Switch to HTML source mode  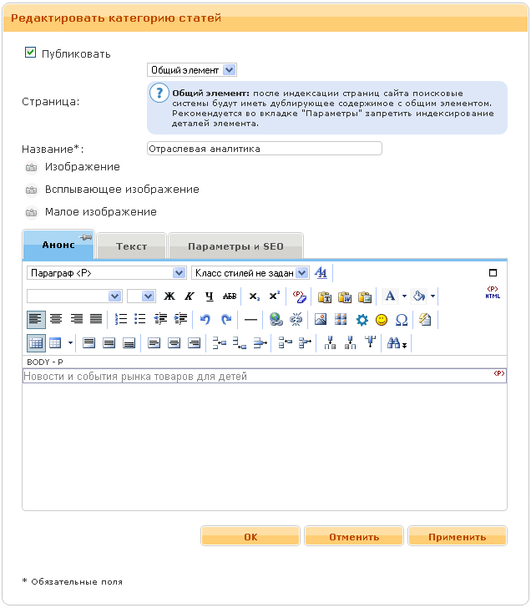[x=492, y=292]
